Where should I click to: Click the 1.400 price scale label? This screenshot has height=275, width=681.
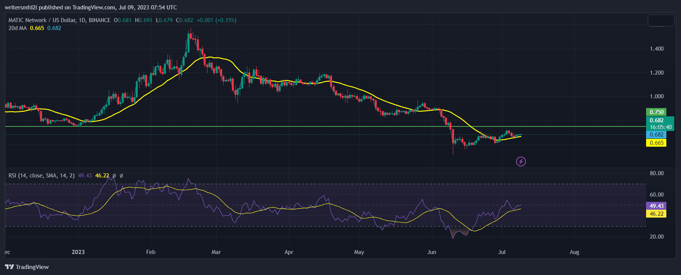coord(656,49)
